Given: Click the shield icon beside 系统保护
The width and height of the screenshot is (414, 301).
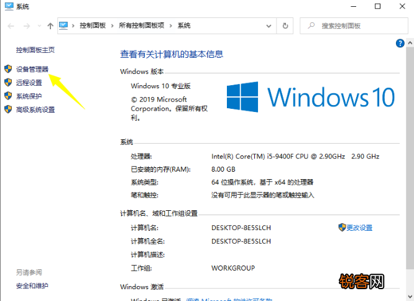Looking at the screenshot, I should [8, 96].
